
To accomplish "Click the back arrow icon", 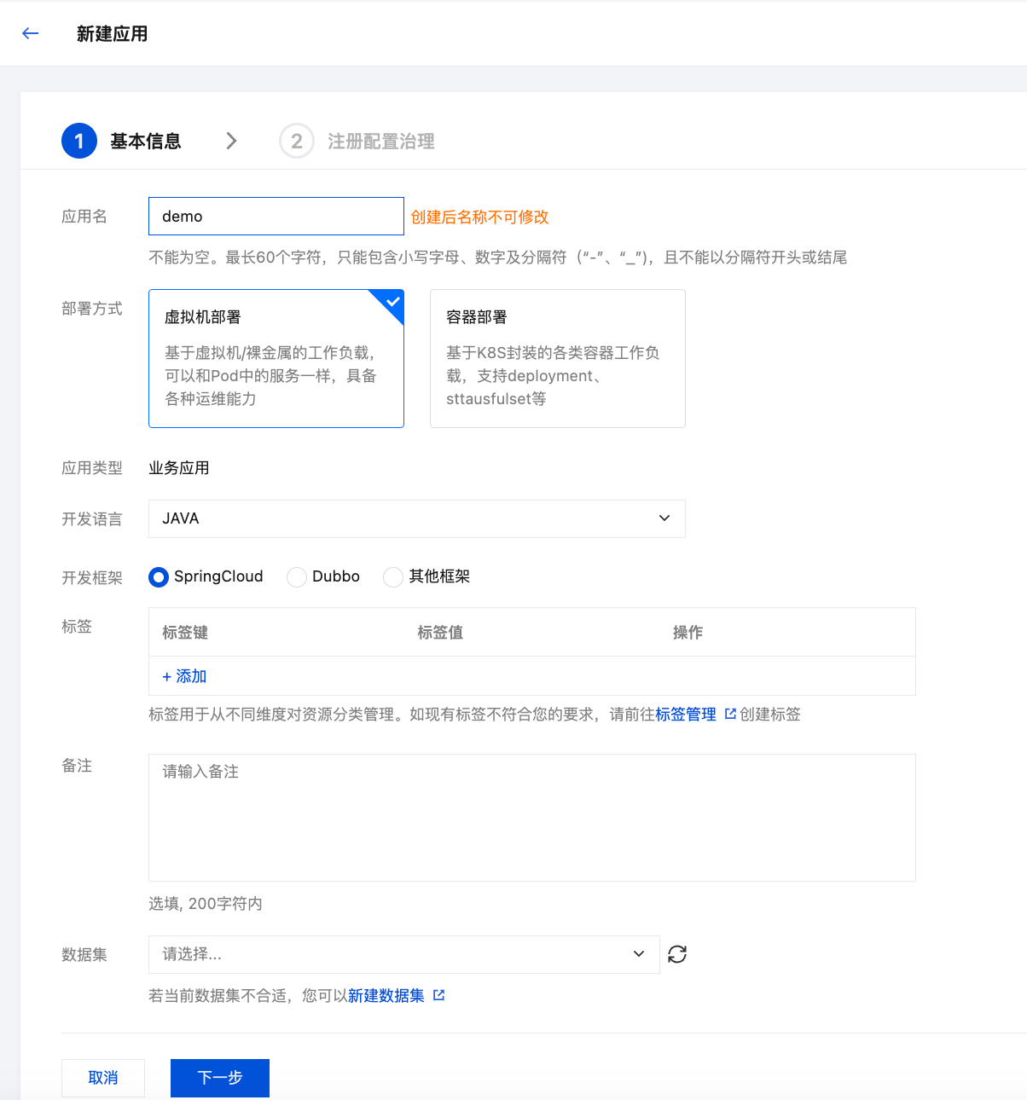I will click(31, 33).
